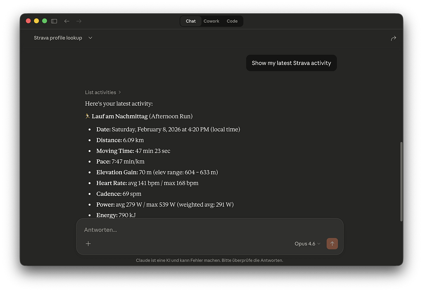Viewport: 423px width, 292px height.
Task: Click the yellow minimize window button
Action: (x=36, y=21)
